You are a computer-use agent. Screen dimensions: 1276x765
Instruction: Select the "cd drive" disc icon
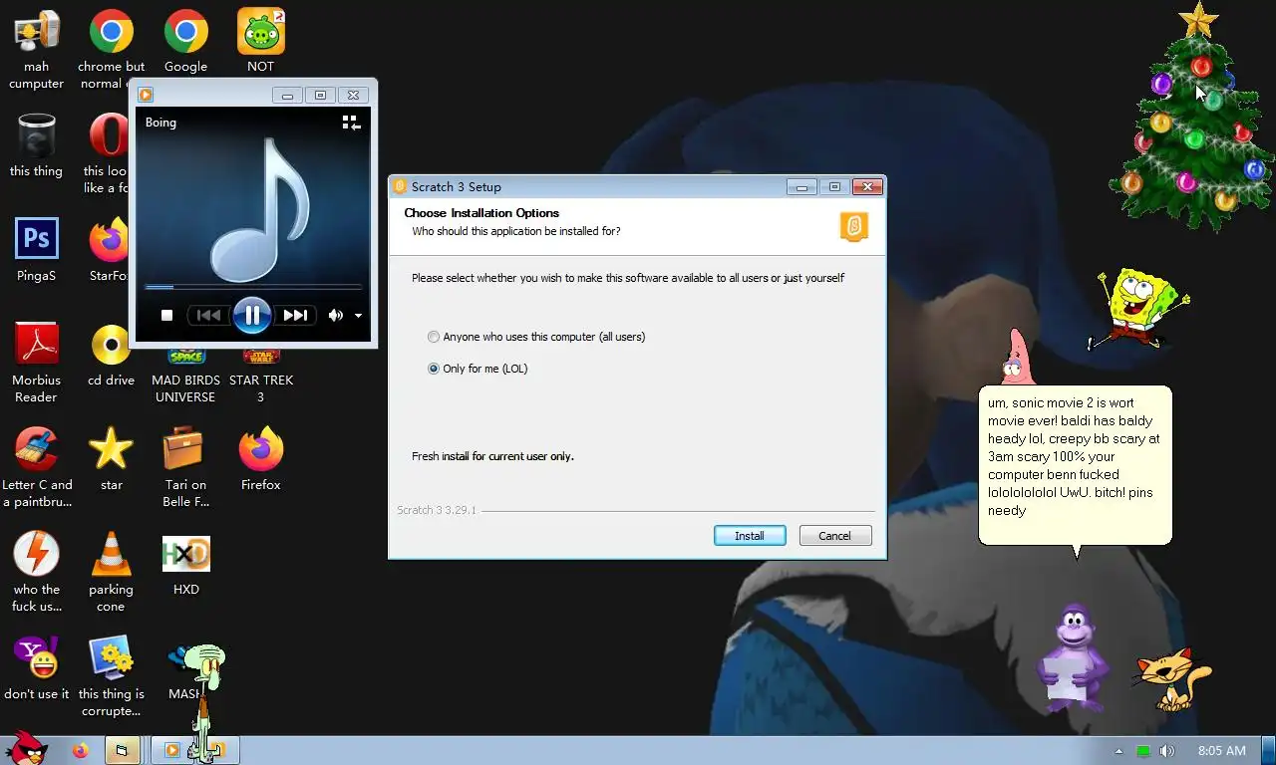point(111,355)
